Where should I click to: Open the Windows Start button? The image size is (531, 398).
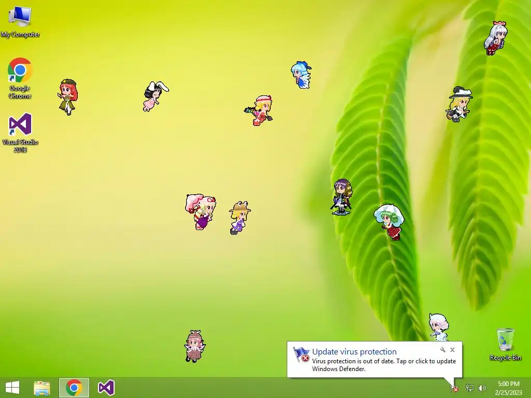coord(12,388)
